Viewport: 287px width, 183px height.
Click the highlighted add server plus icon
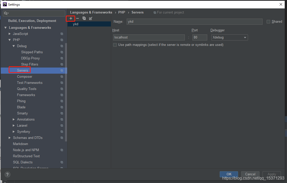point(71,18)
